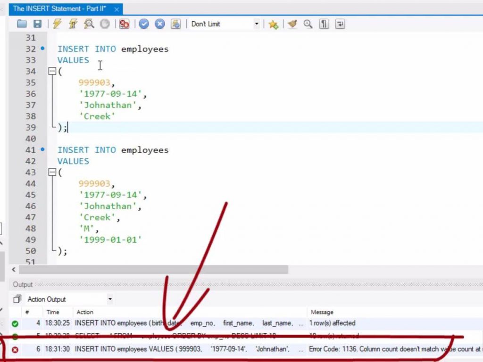483x362 pixels.
Task: Click the 'M' value on line 48
Action: tap(87, 229)
